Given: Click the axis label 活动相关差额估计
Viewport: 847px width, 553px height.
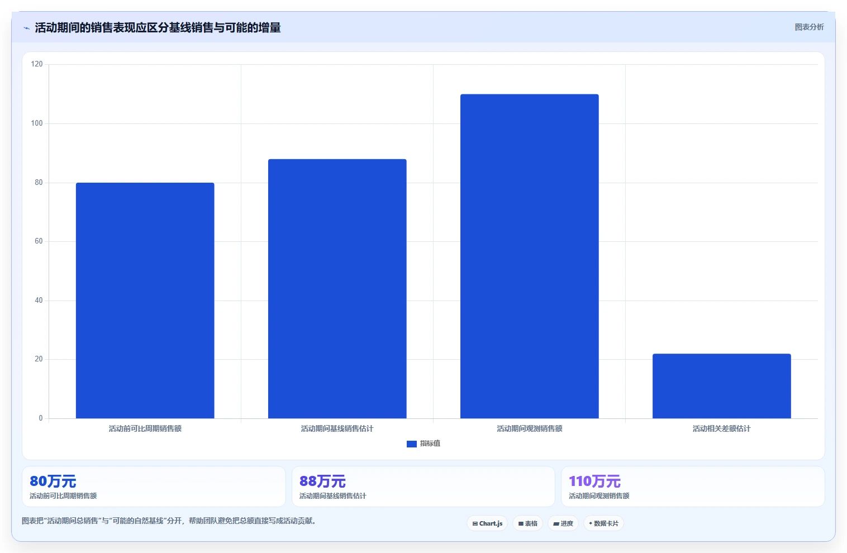Looking at the screenshot, I should click(x=721, y=428).
